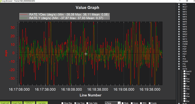Enable the Data Table checkbox
The width and height of the screenshot is (195, 104).
[x=87, y=103]
